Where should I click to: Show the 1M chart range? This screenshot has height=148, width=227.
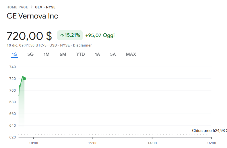[46, 54]
